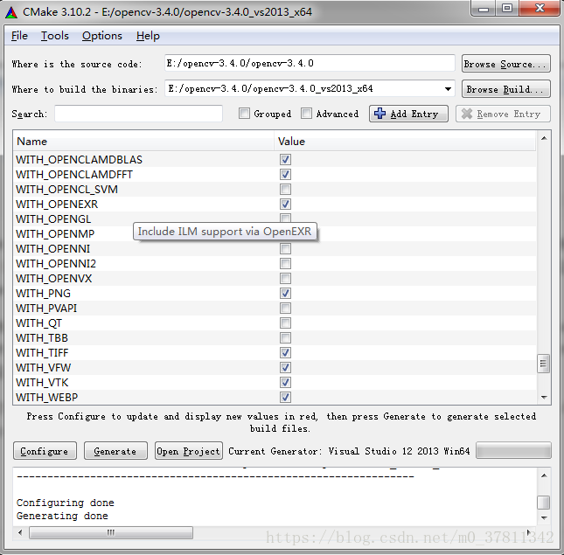Check WITH_OPENNI checkbox
564x555 pixels.
tap(285, 249)
